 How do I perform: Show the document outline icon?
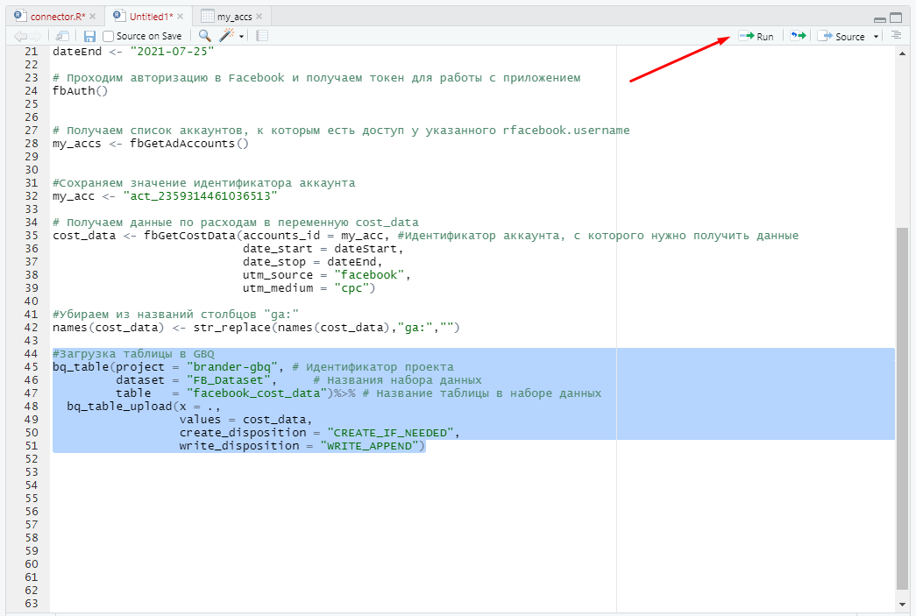pyautogui.click(x=896, y=35)
